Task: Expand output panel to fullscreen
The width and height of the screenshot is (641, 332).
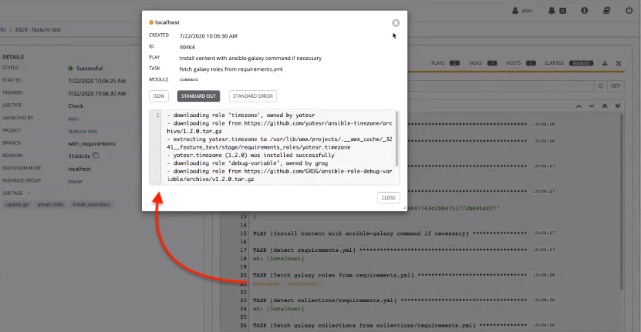Action: 619,63
